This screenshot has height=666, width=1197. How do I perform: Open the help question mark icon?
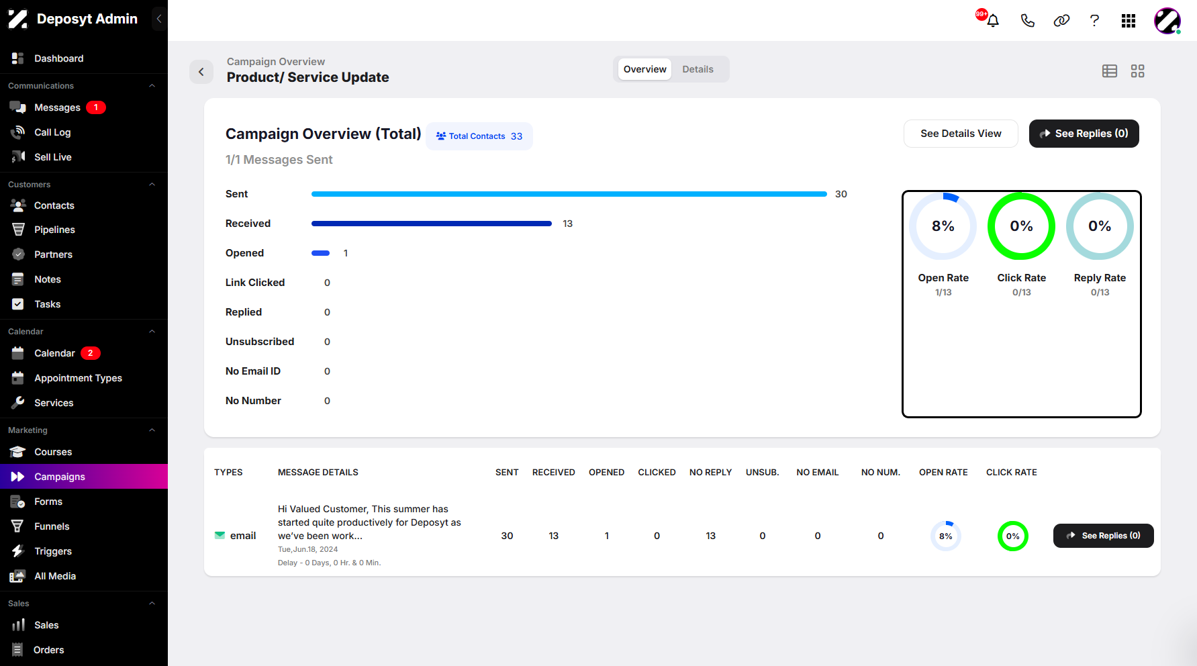1095,20
